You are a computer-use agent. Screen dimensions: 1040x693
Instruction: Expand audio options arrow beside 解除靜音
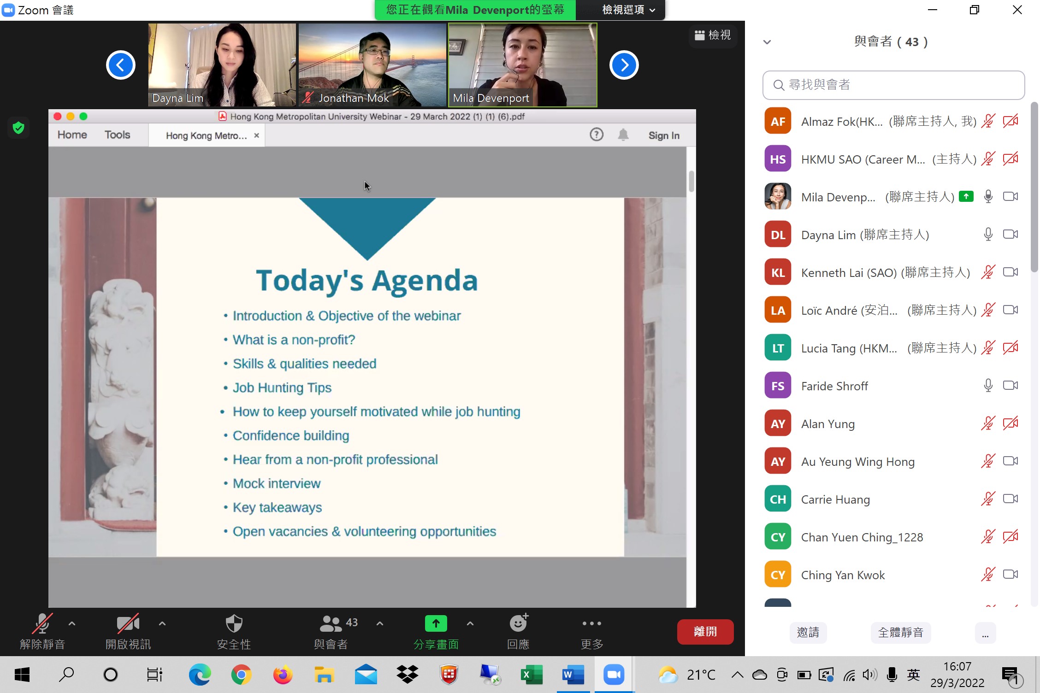[72, 624]
